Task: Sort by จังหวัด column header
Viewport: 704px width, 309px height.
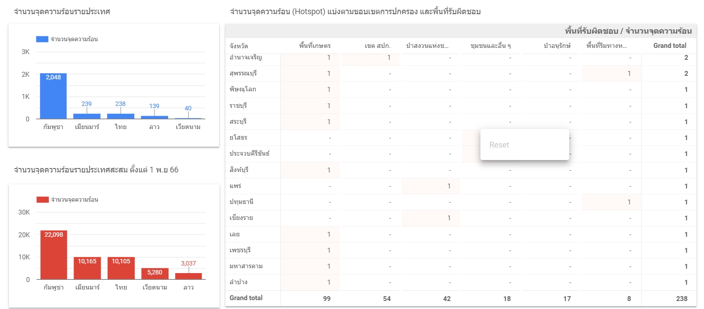Action: click(239, 46)
